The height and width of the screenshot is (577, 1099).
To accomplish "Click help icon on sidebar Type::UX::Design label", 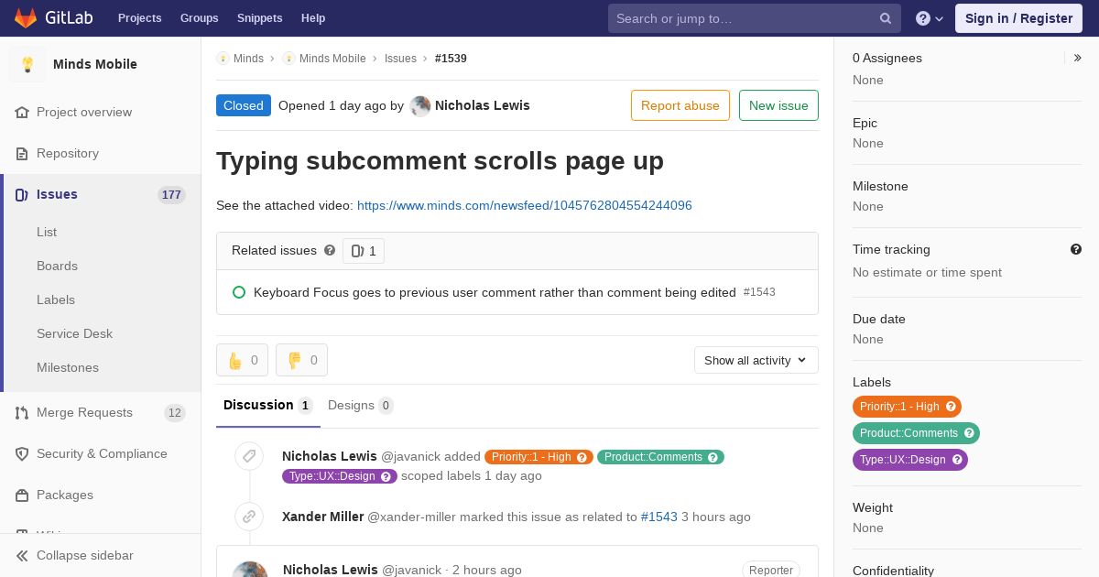I will point(957,460).
